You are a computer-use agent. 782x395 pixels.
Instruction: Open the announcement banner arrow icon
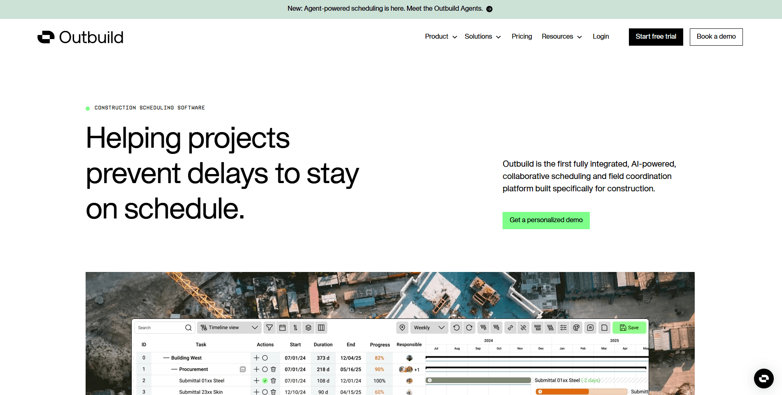489,9
